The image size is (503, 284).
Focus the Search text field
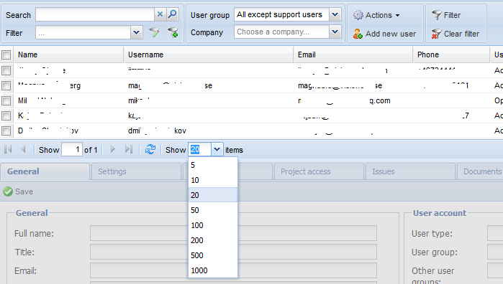tap(95, 14)
